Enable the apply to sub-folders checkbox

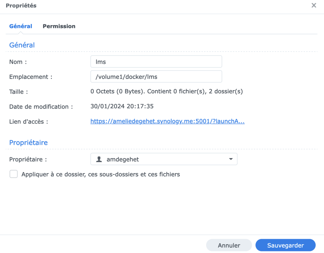click(x=14, y=174)
